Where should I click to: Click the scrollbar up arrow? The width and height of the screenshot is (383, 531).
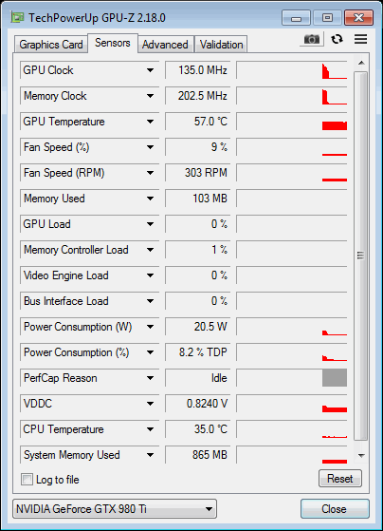pyautogui.click(x=361, y=64)
